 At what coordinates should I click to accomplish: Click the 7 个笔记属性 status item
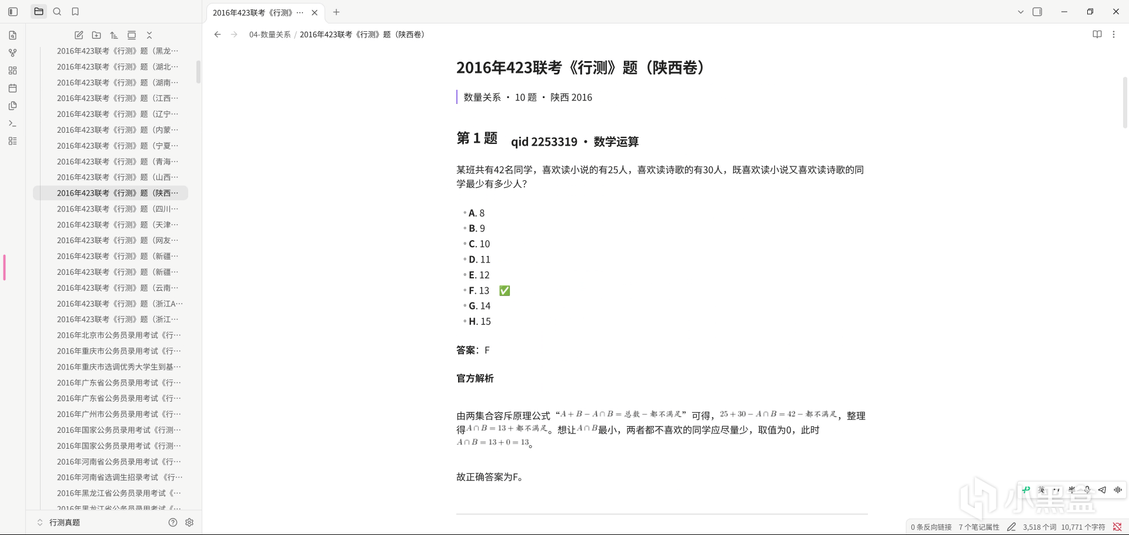[979, 527]
